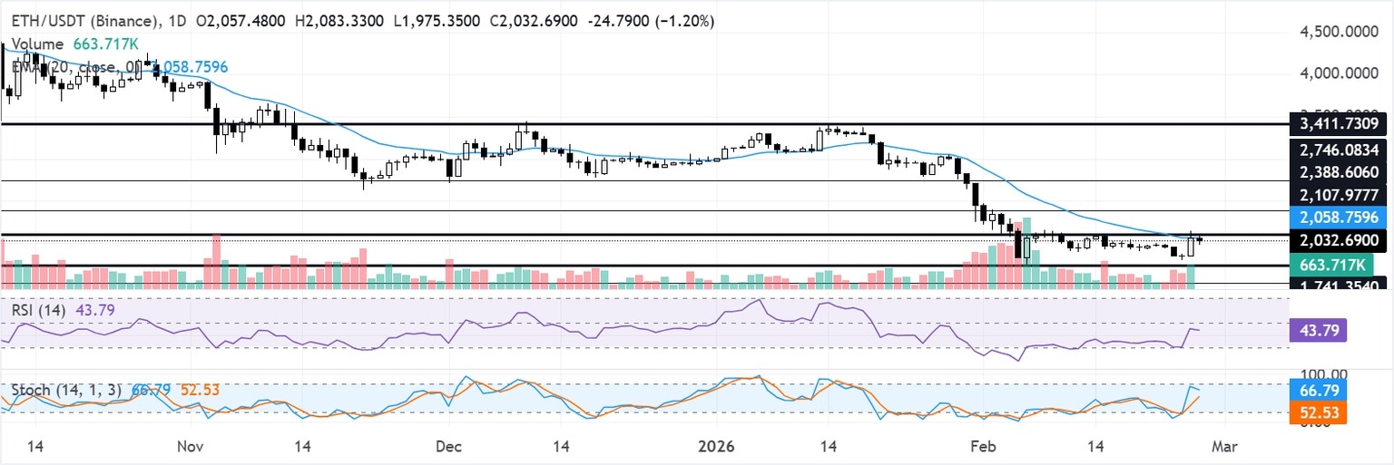The image size is (1394, 465).
Task: Click the 3,411.7309 price axis label
Action: (x=1340, y=123)
